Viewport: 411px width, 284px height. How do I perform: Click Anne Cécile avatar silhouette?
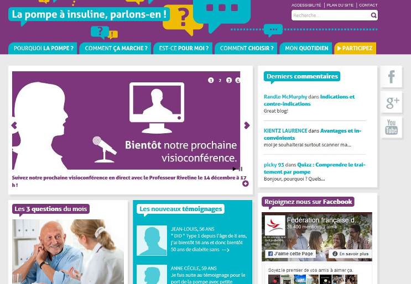[152, 274]
